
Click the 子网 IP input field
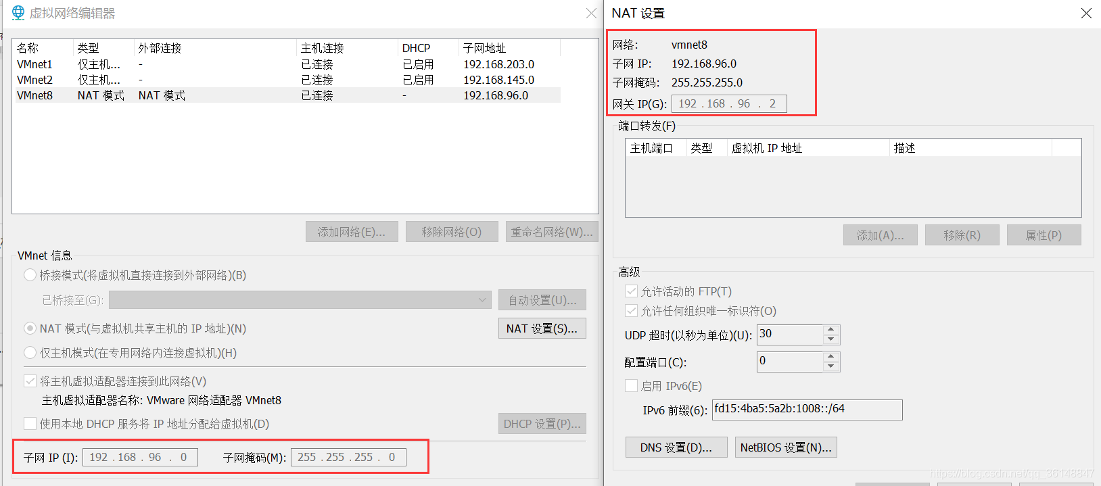point(140,458)
